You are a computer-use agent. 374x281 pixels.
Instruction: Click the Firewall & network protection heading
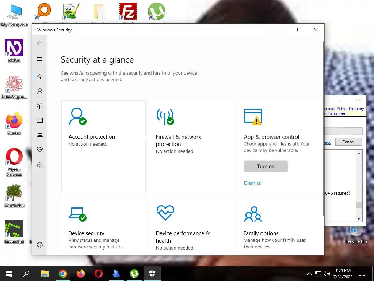click(178, 140)
